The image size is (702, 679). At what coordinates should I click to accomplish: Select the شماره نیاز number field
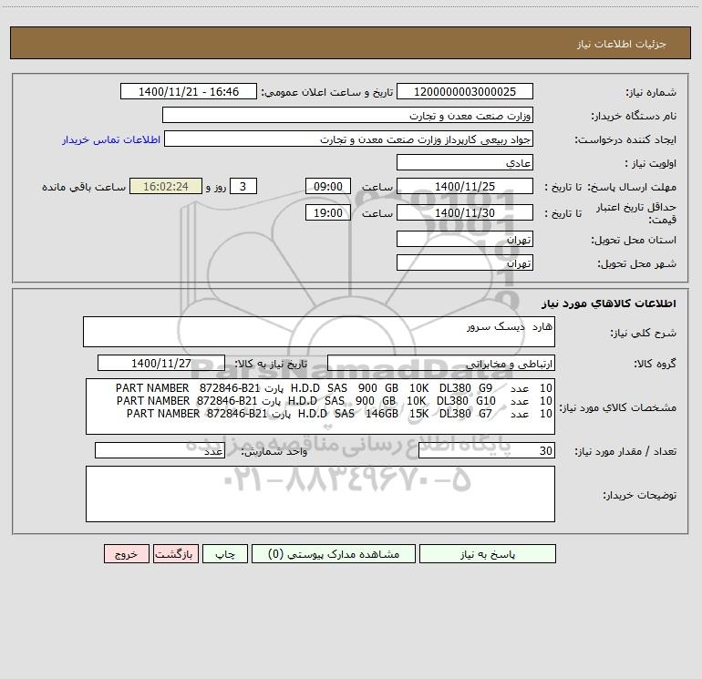pyautogui.click(x=465, y=91)
